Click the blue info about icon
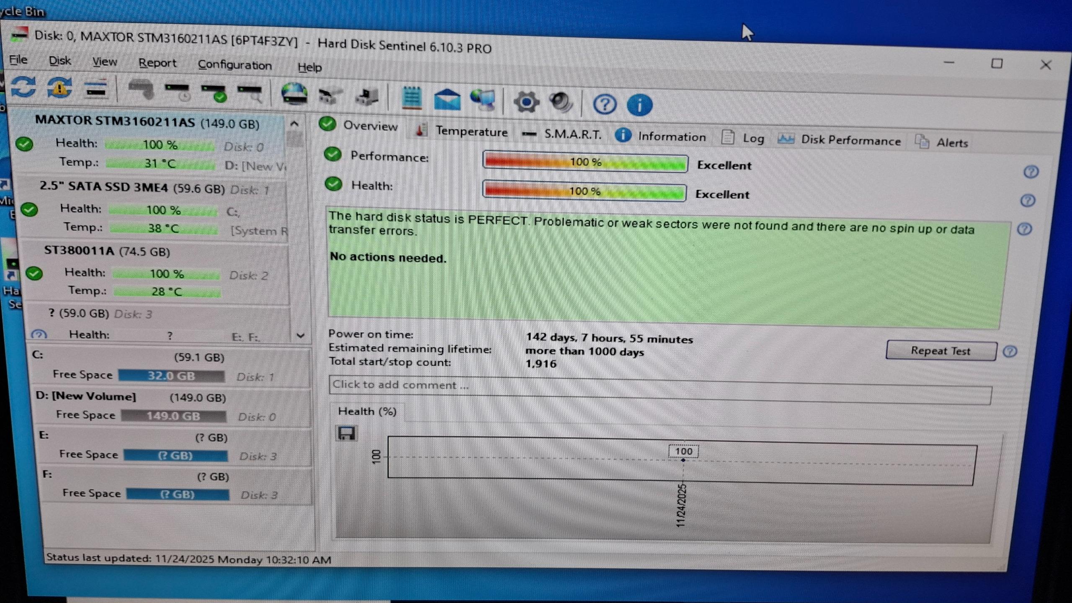 639,105
